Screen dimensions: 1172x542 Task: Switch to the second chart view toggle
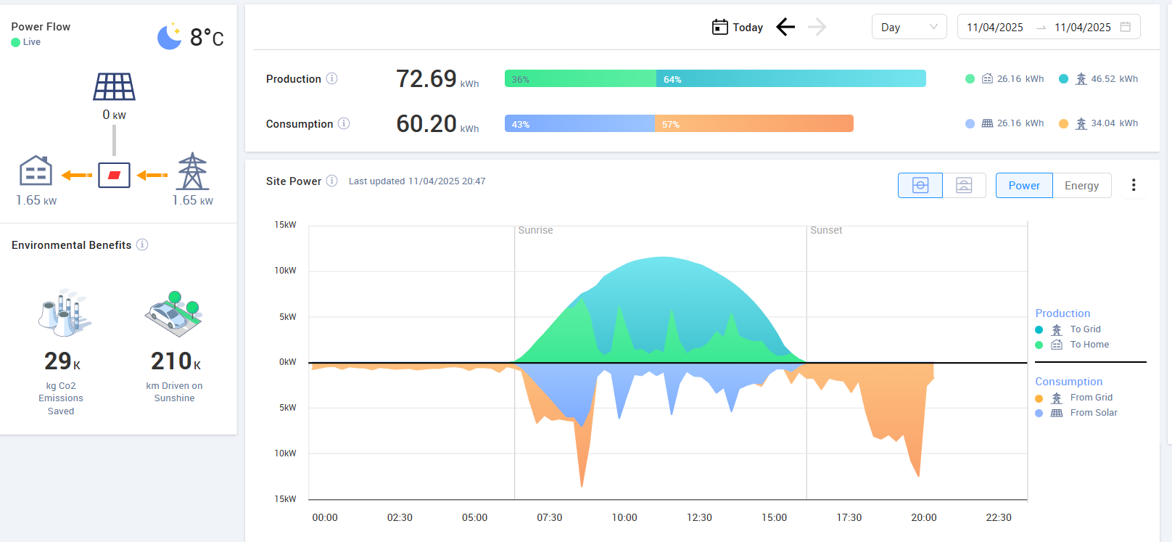(x=964, y=186)
